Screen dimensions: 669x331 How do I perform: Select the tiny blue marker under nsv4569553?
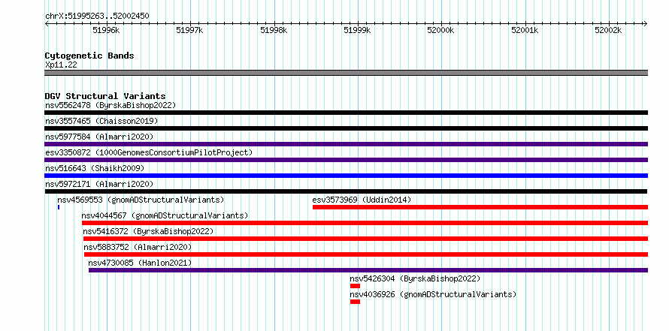click(59, 207)
